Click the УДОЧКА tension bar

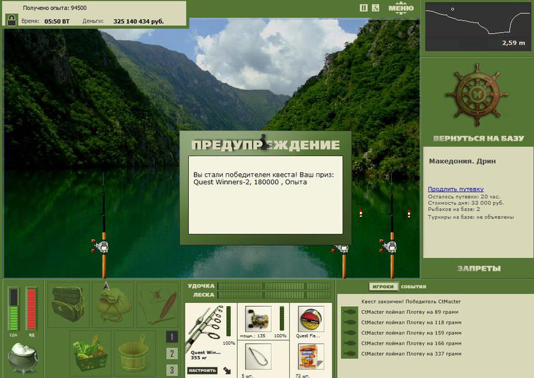pos(274,286)
